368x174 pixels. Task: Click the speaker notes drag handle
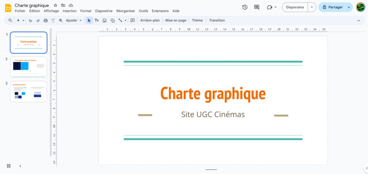coord(211,170)
